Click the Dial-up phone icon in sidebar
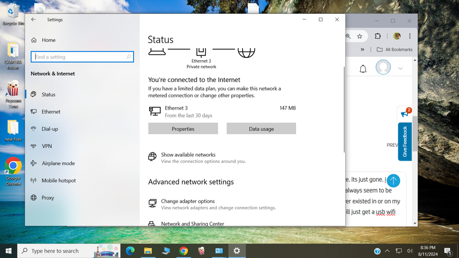The image size is (459, 258). [x=34, y=128]
